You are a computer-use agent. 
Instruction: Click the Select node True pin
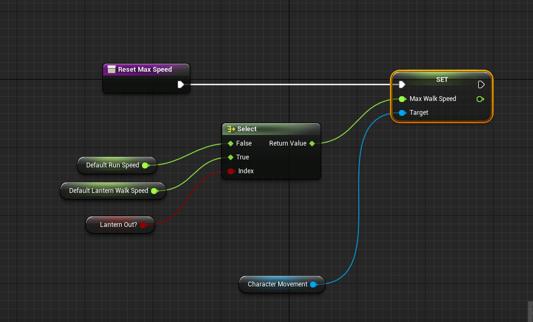230,157
